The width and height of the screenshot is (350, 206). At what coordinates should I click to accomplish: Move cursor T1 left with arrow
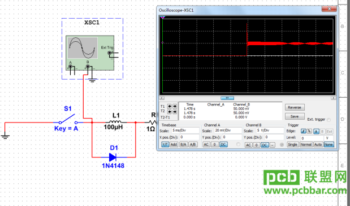pos(170,106)
